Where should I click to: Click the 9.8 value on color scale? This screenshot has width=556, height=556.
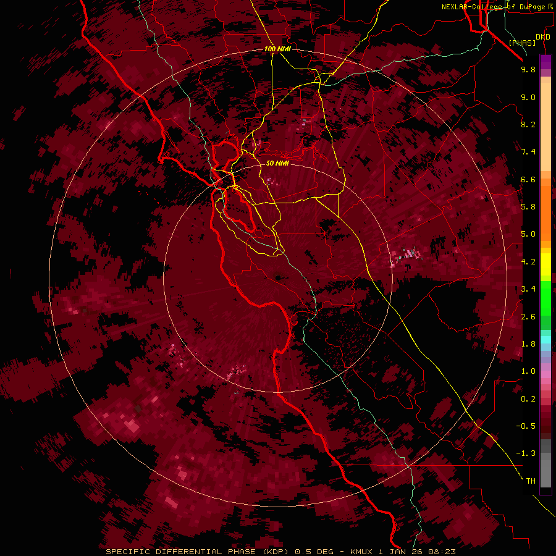[528, 69]
